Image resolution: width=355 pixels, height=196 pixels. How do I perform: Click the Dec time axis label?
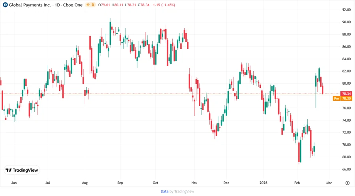click(x=226, y=183)
